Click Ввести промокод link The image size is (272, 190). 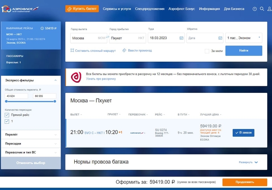pos(140,51)
